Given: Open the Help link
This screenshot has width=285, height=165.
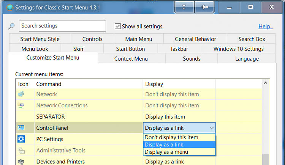Looking at the screenshot, I should pyautogui.click(x=266, y=26).
